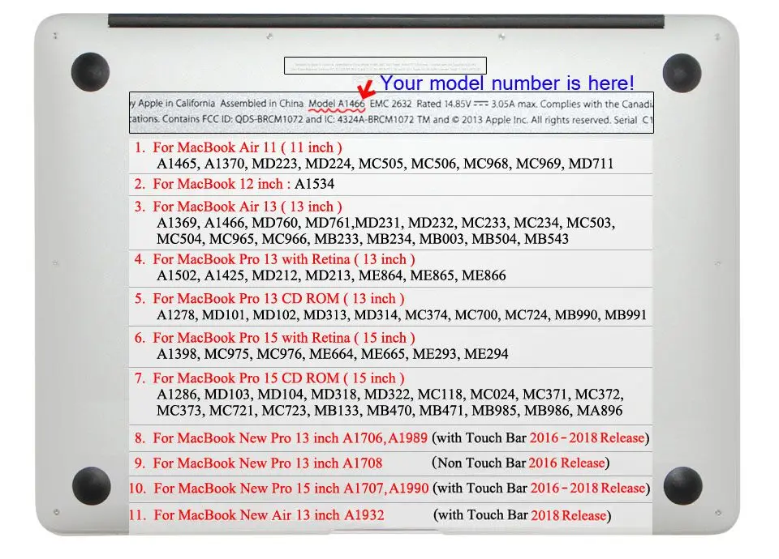The height and width of the screenshot is (559, 779).
Task: Click 'Assembled in China' on the label
Action: [262, 103]
